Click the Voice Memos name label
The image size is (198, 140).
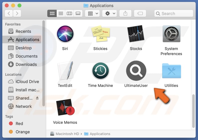tap(65, 122)
